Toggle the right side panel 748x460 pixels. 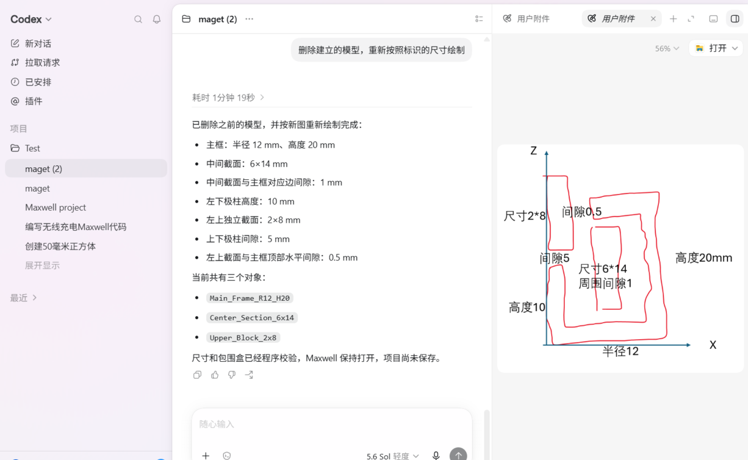pos(735,19)
